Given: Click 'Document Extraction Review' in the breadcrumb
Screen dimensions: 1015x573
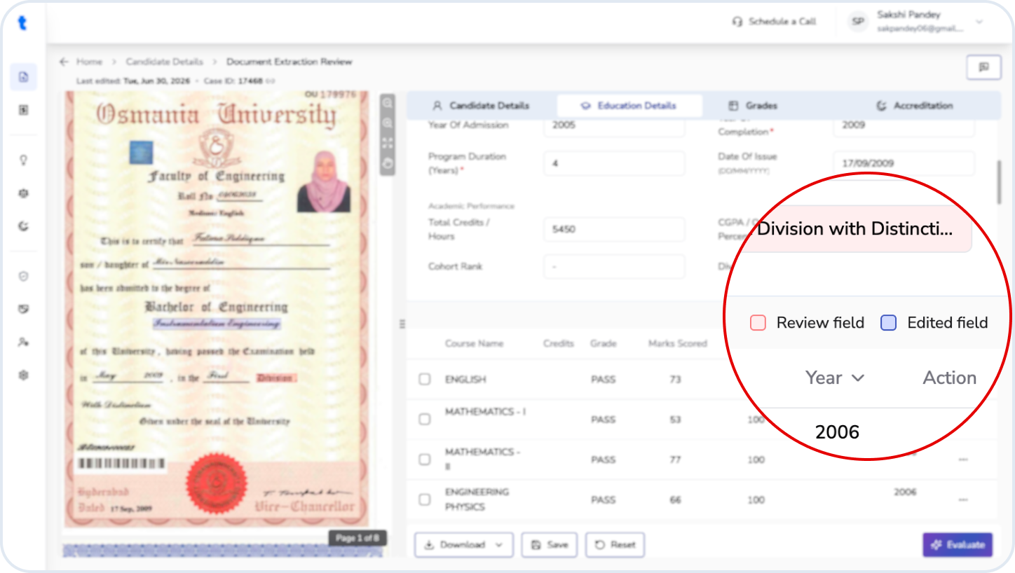Looking at the screenshot, I should 289,62.
